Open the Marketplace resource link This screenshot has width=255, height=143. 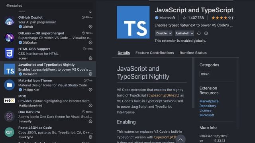point(209,101)
